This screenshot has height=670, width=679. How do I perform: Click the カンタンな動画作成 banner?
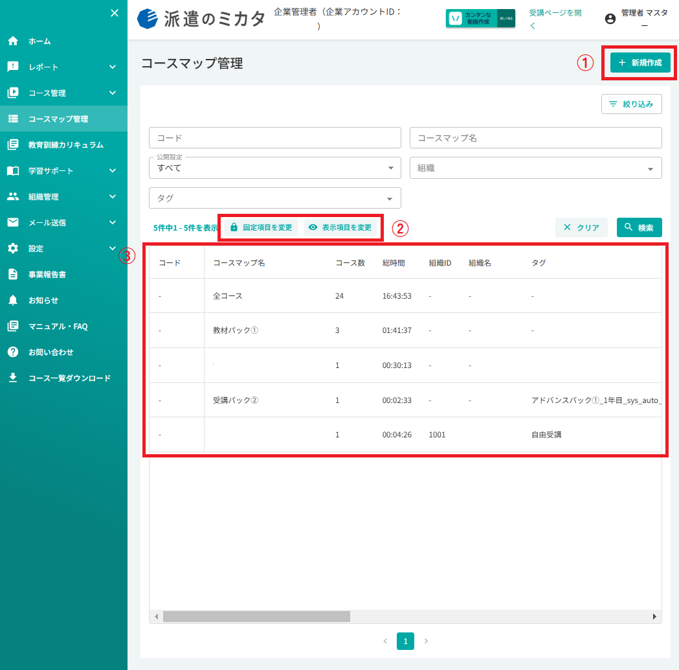[x=480, y=18]
